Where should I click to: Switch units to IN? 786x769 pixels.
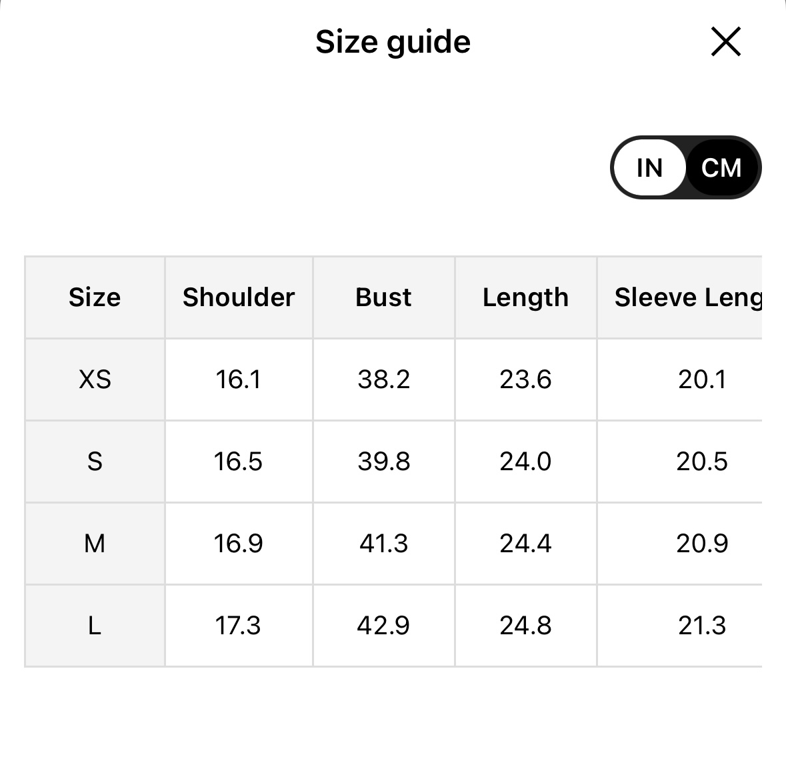click(649, 167)
